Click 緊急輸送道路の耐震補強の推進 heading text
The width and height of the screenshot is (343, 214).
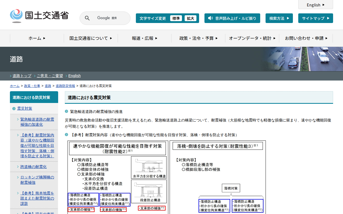(x=96, y=112)
